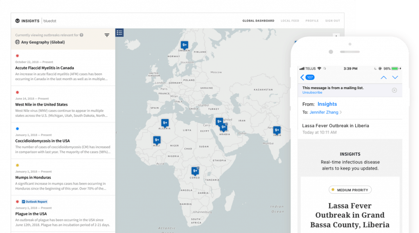The width and height of the screenshot is (419, 233).
Task: Click blue priority dot above Coccidioidomycosis
Action: (x=17, y=129)
